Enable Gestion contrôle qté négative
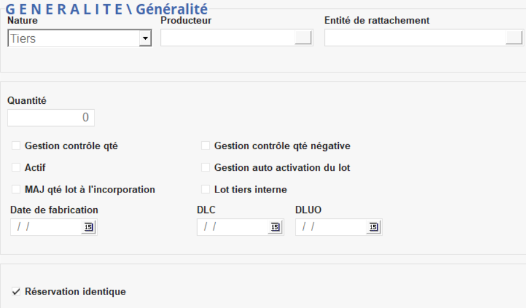 click(205, 146)
